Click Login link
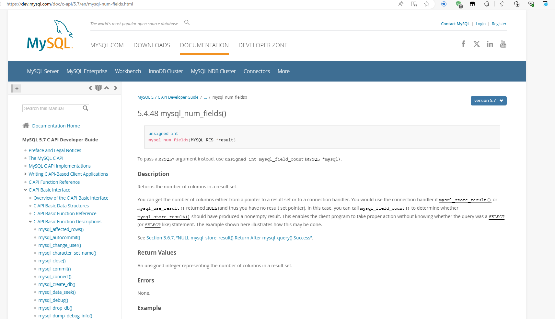 pyautogui.click(x=480, y=24)
